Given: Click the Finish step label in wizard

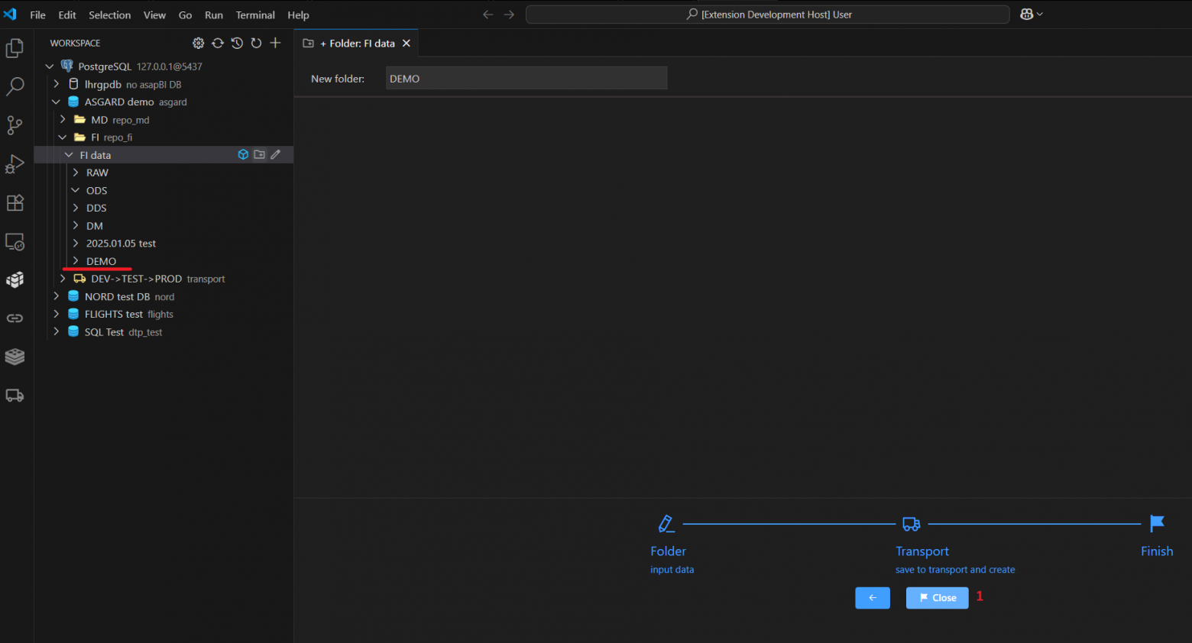Looking at the screenshot, I should 1157,551.
